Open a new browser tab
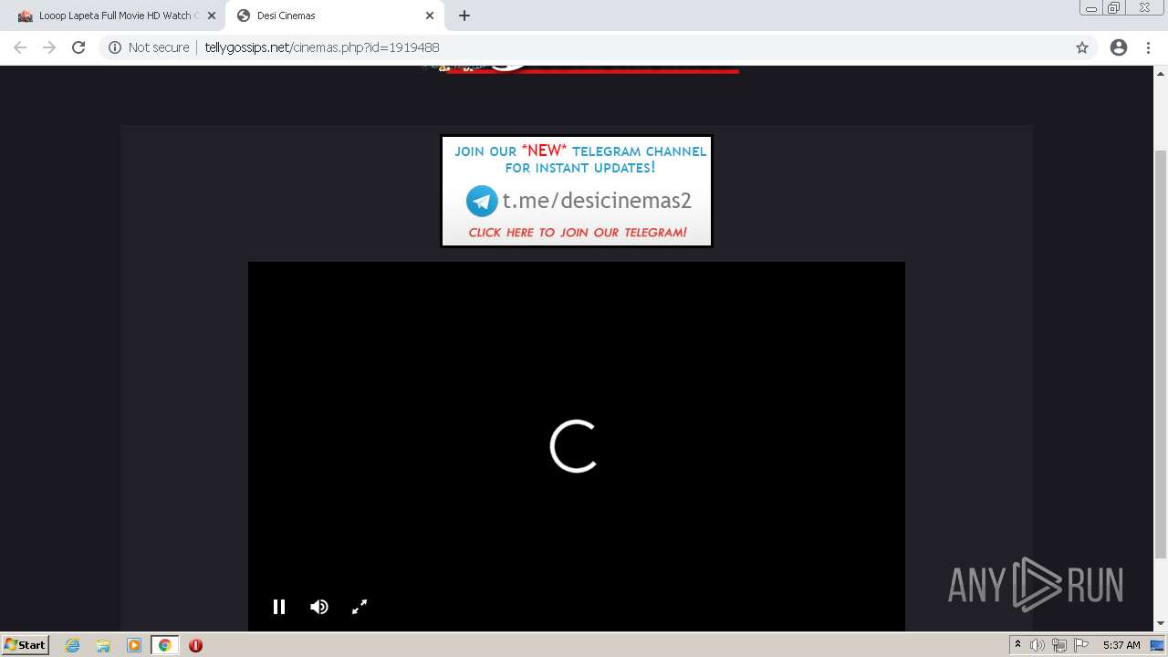The width and height of the screenshot is (1168, 657). click(464, 16)
